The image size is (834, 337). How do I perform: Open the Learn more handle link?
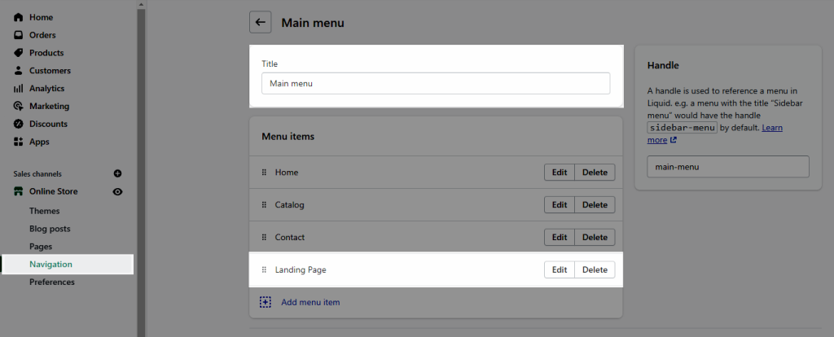[715, 133]
